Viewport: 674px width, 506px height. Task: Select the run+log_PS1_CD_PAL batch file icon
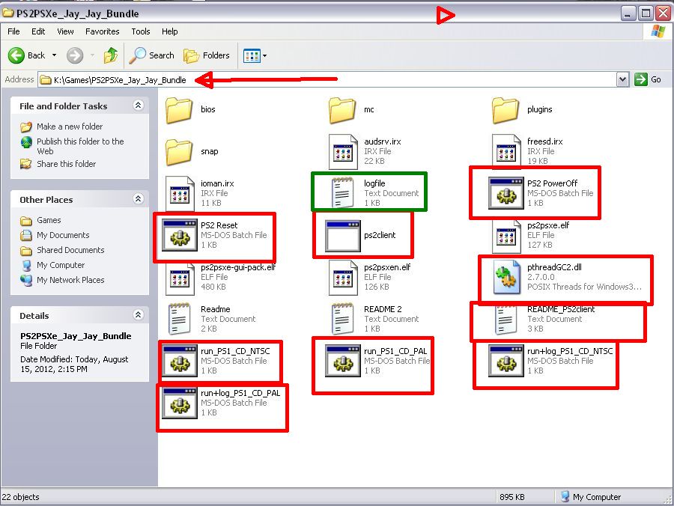179,403
